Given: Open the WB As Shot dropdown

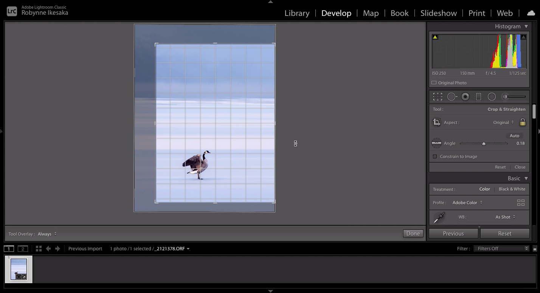Looking at the screenshot, I should (x=506, y=217).
